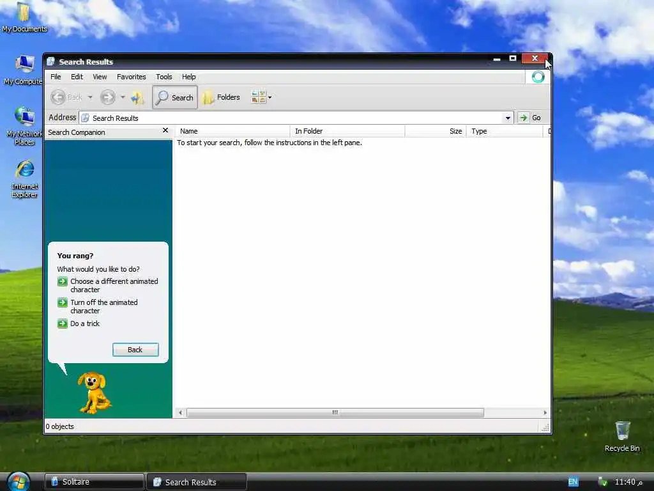Click the scroll left arrow

(x=180, y=412)
